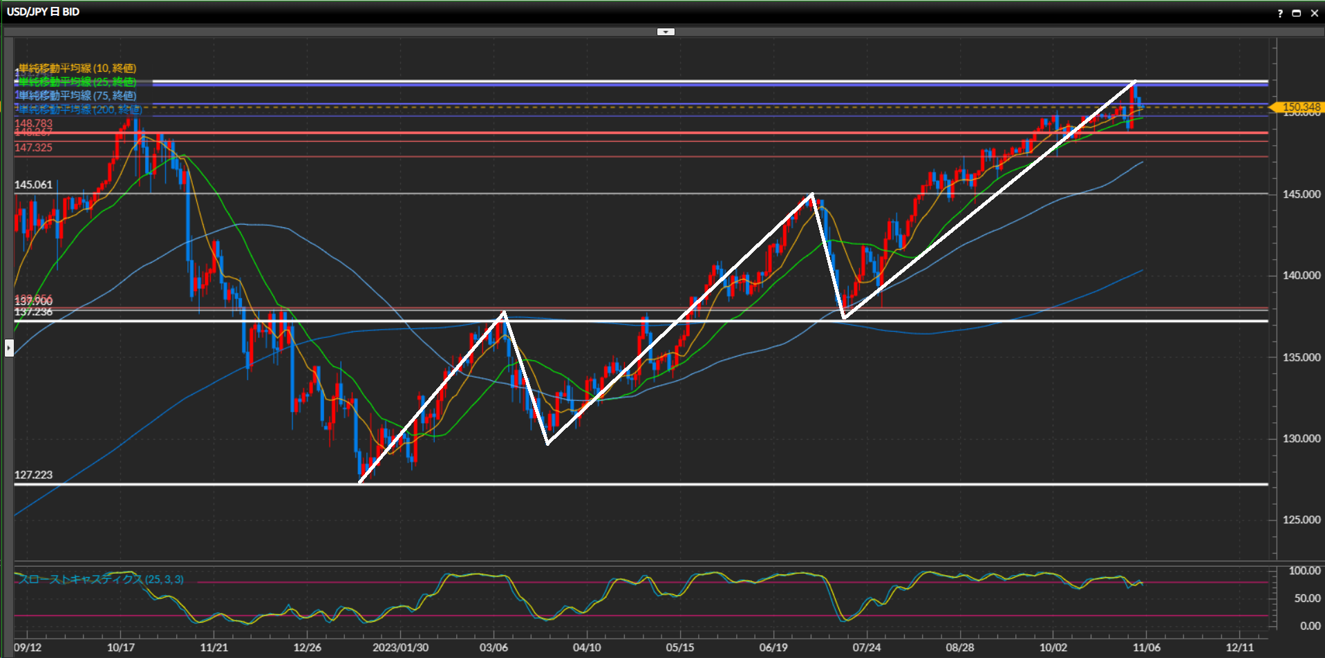Click the 単純移動平均線 (200, 終値) indicator label
1325x658 pixels.
[x=80, y=109]
